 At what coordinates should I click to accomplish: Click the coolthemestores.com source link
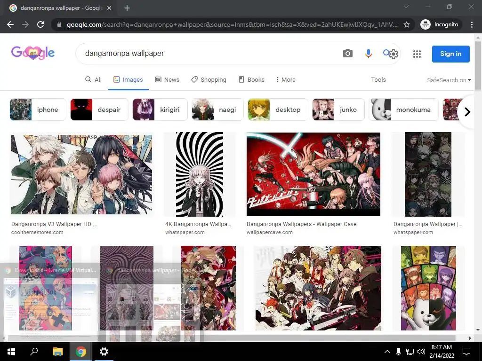[37, 232]
